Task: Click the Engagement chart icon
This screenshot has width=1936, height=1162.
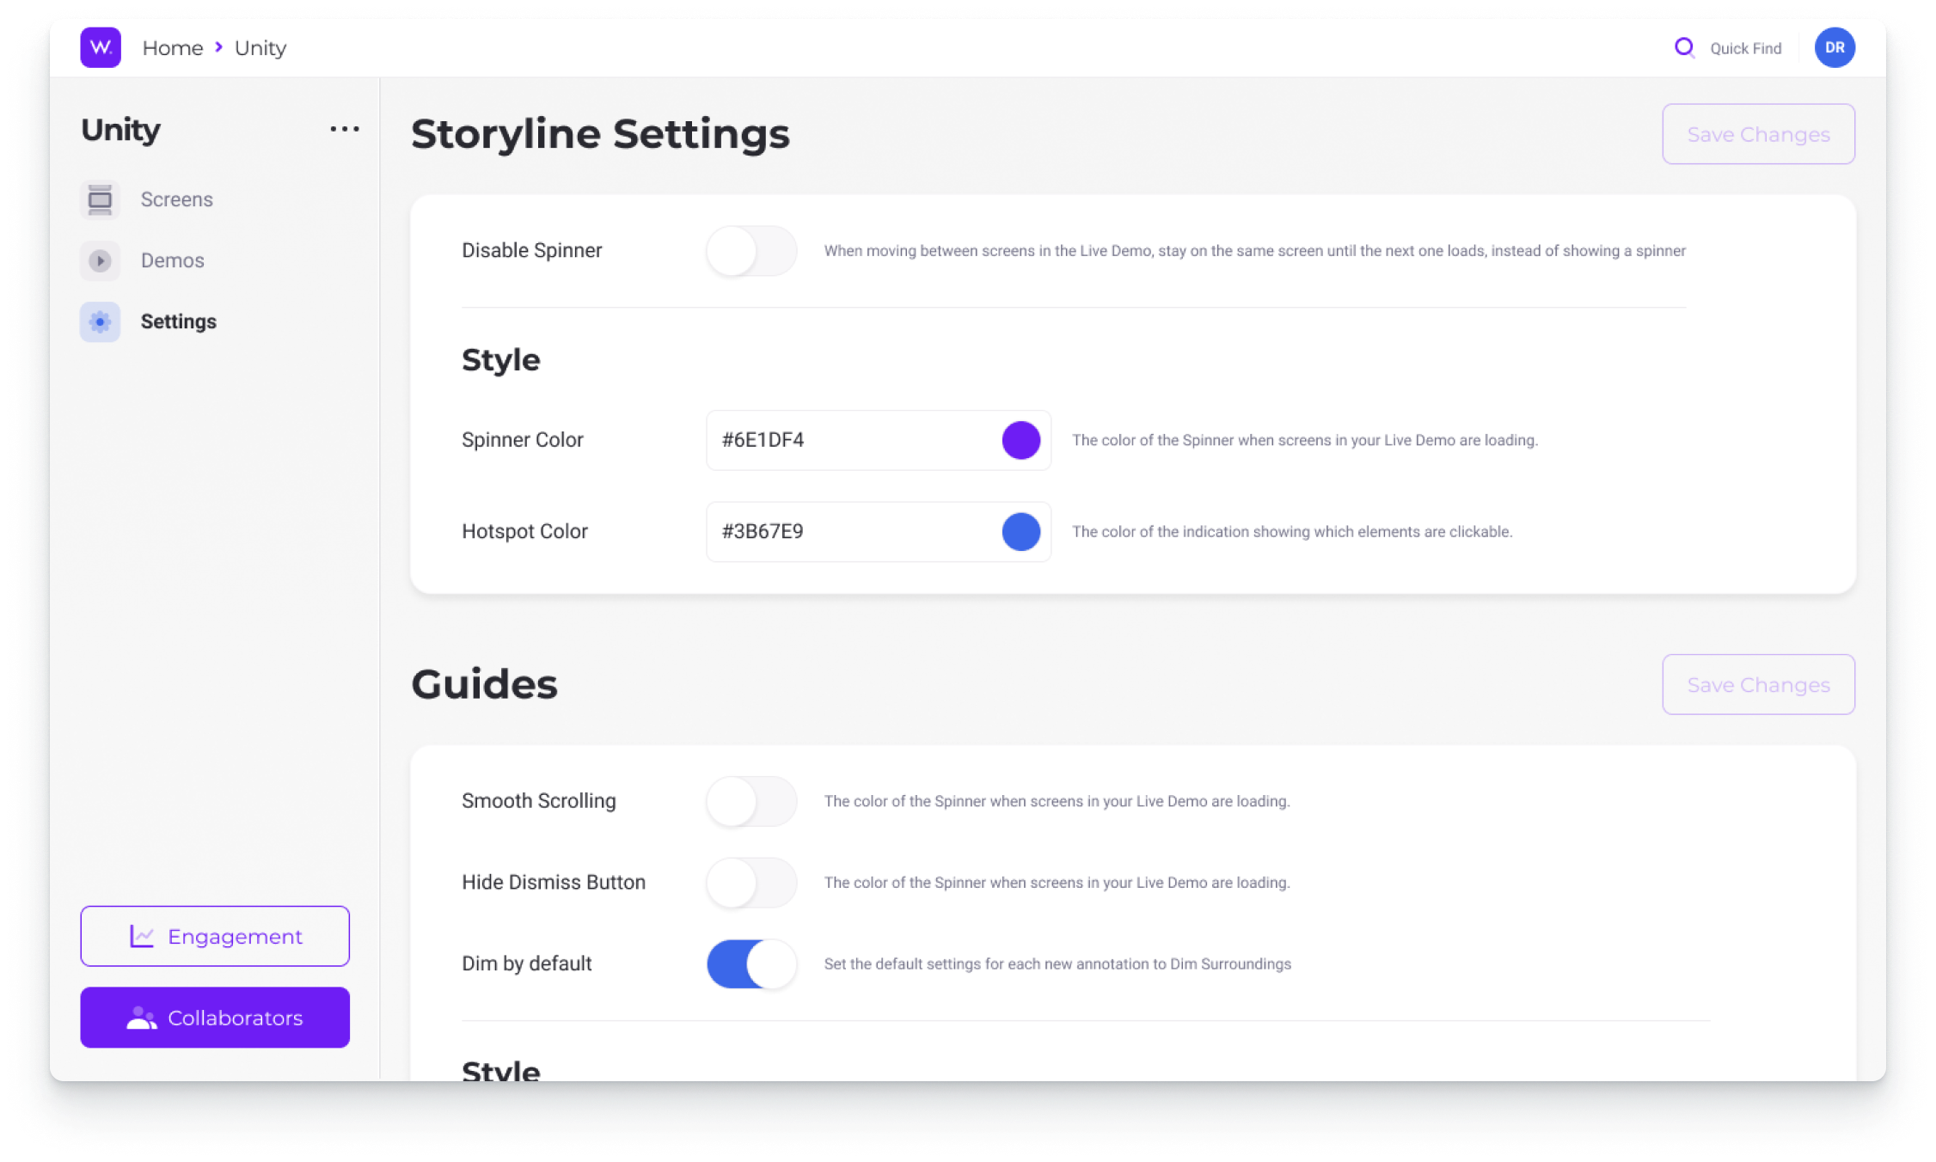Action: (x=142, y=936)
